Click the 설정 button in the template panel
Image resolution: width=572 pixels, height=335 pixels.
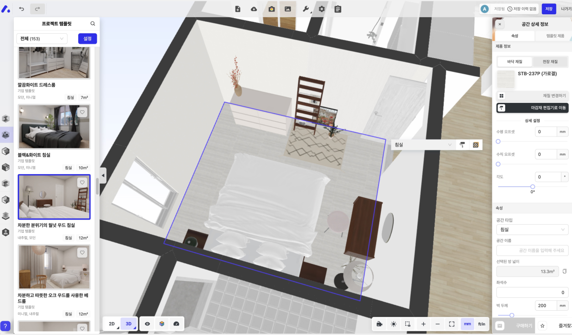pyautogui.click(x=88, y=39)
